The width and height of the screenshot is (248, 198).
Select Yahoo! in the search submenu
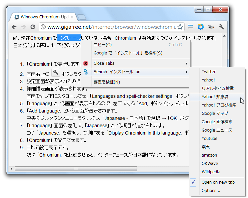click(x=217, y=80)
